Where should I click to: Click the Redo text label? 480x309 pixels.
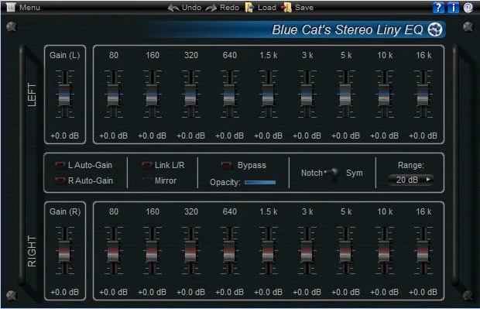[229, 8]
